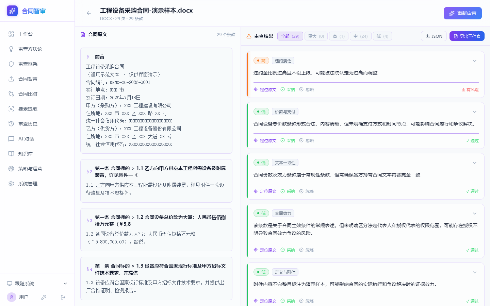The width and height of the screenshot is (490, 306).
Task: Expand the 违约责任 result card chevron
Action: tap(475, 61)
